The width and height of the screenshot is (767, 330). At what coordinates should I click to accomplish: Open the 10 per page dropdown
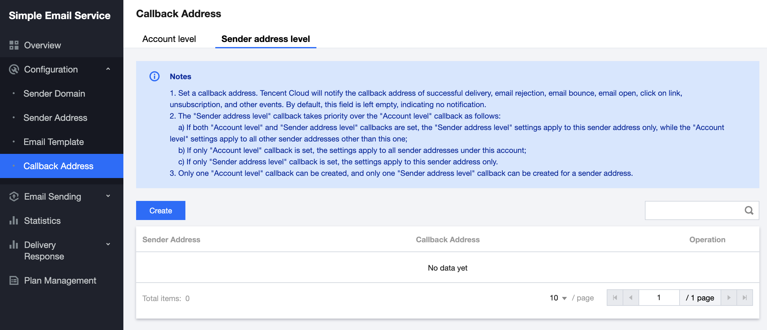(558, 298)
